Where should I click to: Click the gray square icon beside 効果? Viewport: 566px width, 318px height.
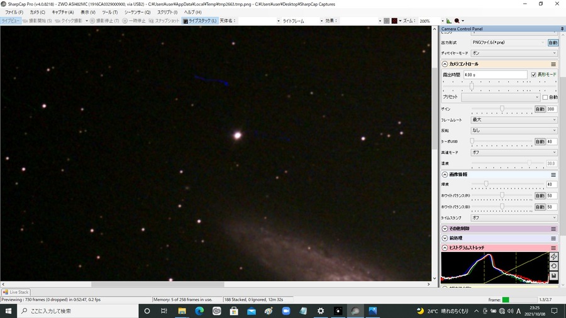(x=387, y=21)
